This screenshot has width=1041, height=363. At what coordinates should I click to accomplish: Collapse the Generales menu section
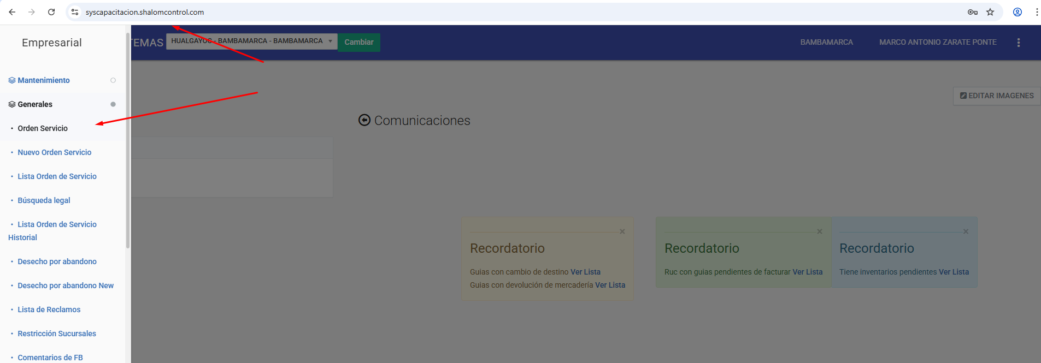click(x=35, y=104)
